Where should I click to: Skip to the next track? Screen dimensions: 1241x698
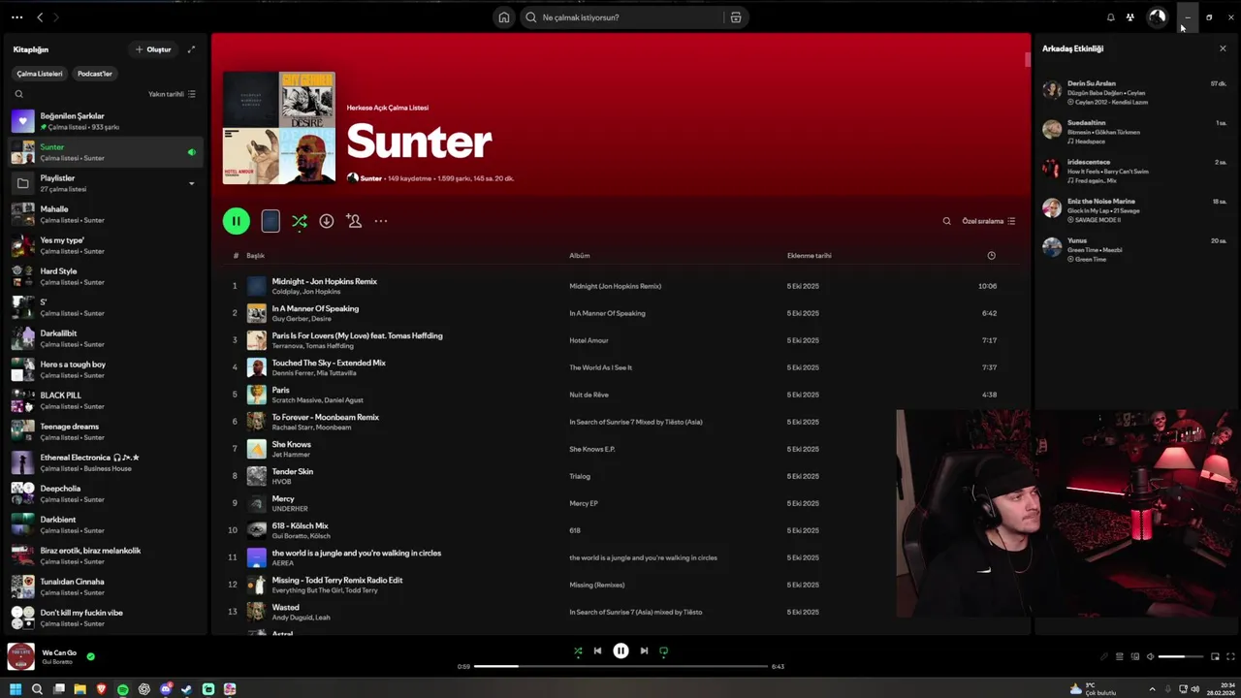coord(644,651)
